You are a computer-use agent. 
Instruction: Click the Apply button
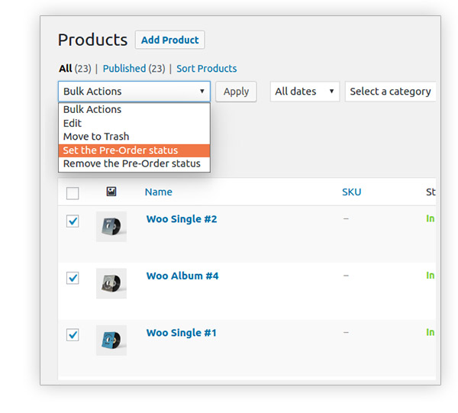236,92
